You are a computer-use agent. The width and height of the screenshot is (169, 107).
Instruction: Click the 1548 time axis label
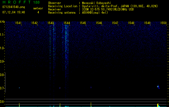[131, 23]
